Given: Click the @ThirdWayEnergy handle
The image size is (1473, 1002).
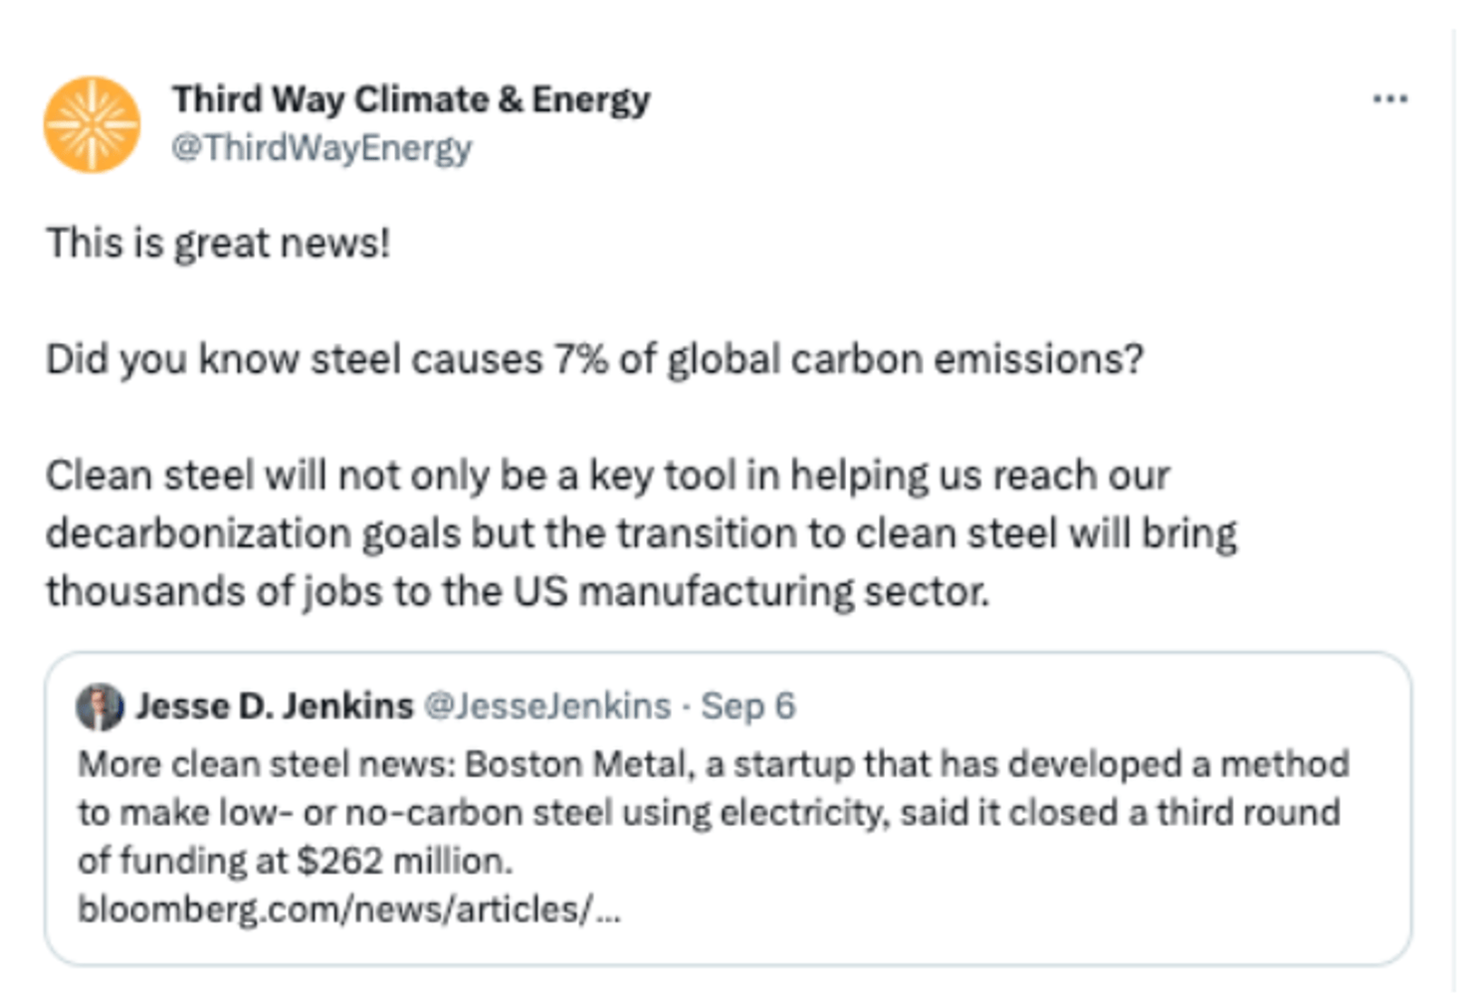Looking at the screenshot, I should [321, 148].
